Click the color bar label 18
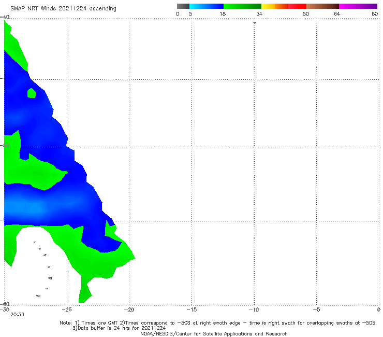The height and width of the screenshot is (337, 383). tap(223, 14)
